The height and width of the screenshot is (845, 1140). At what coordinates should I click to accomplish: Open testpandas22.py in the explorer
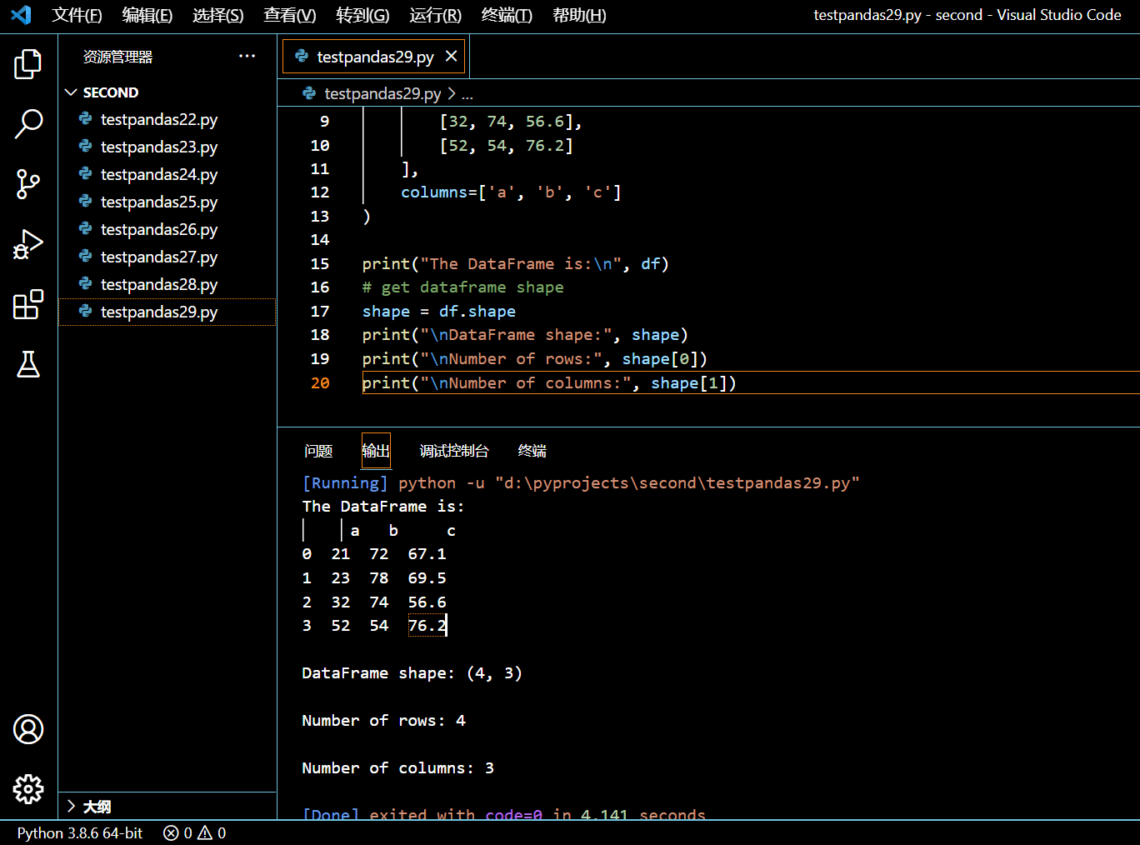click(167, 119)
